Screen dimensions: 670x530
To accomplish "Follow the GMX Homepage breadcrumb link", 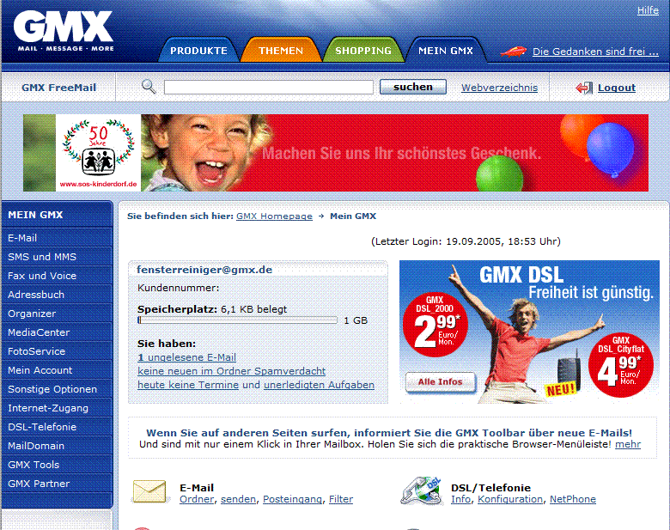I will [274, 216].
